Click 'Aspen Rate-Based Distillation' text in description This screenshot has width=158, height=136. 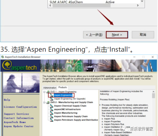(x=118, y=132)
